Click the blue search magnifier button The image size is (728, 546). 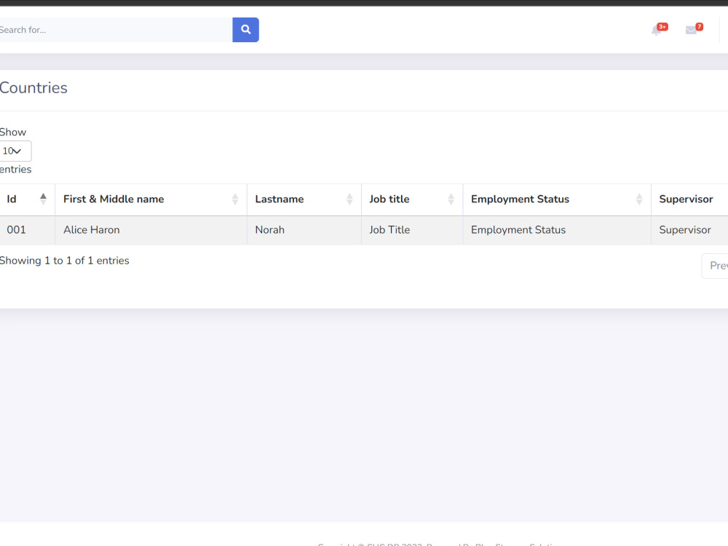click(x=245, y=30)
